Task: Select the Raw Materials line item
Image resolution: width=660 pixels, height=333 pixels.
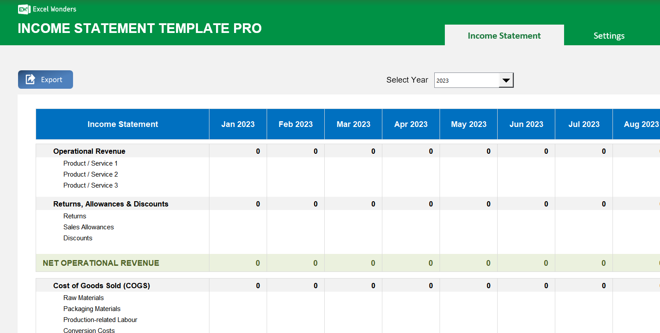Action: tap(84, 297)
